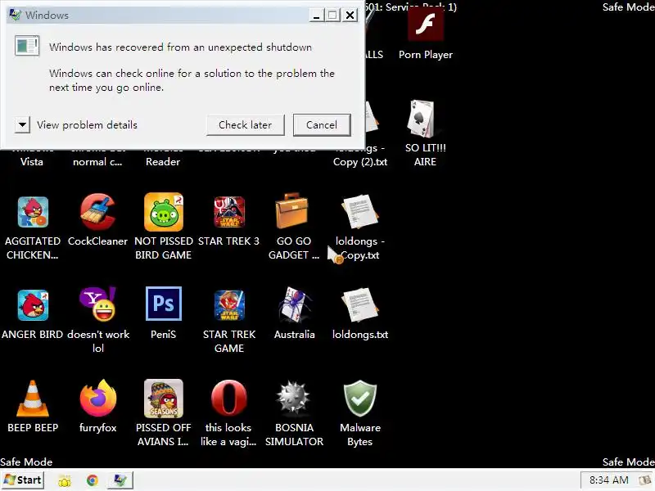Click the Chrome icon in the taskbar

[93, 480]
